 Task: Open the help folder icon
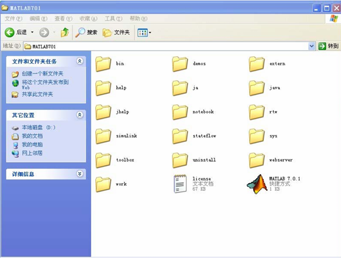103,88
